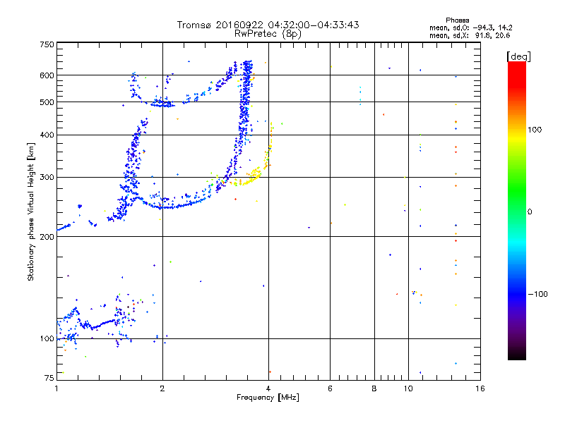Screen dimensions: 565x423
Task: Click the y-axis tick label '500'
Action: (x=47, y=102)
